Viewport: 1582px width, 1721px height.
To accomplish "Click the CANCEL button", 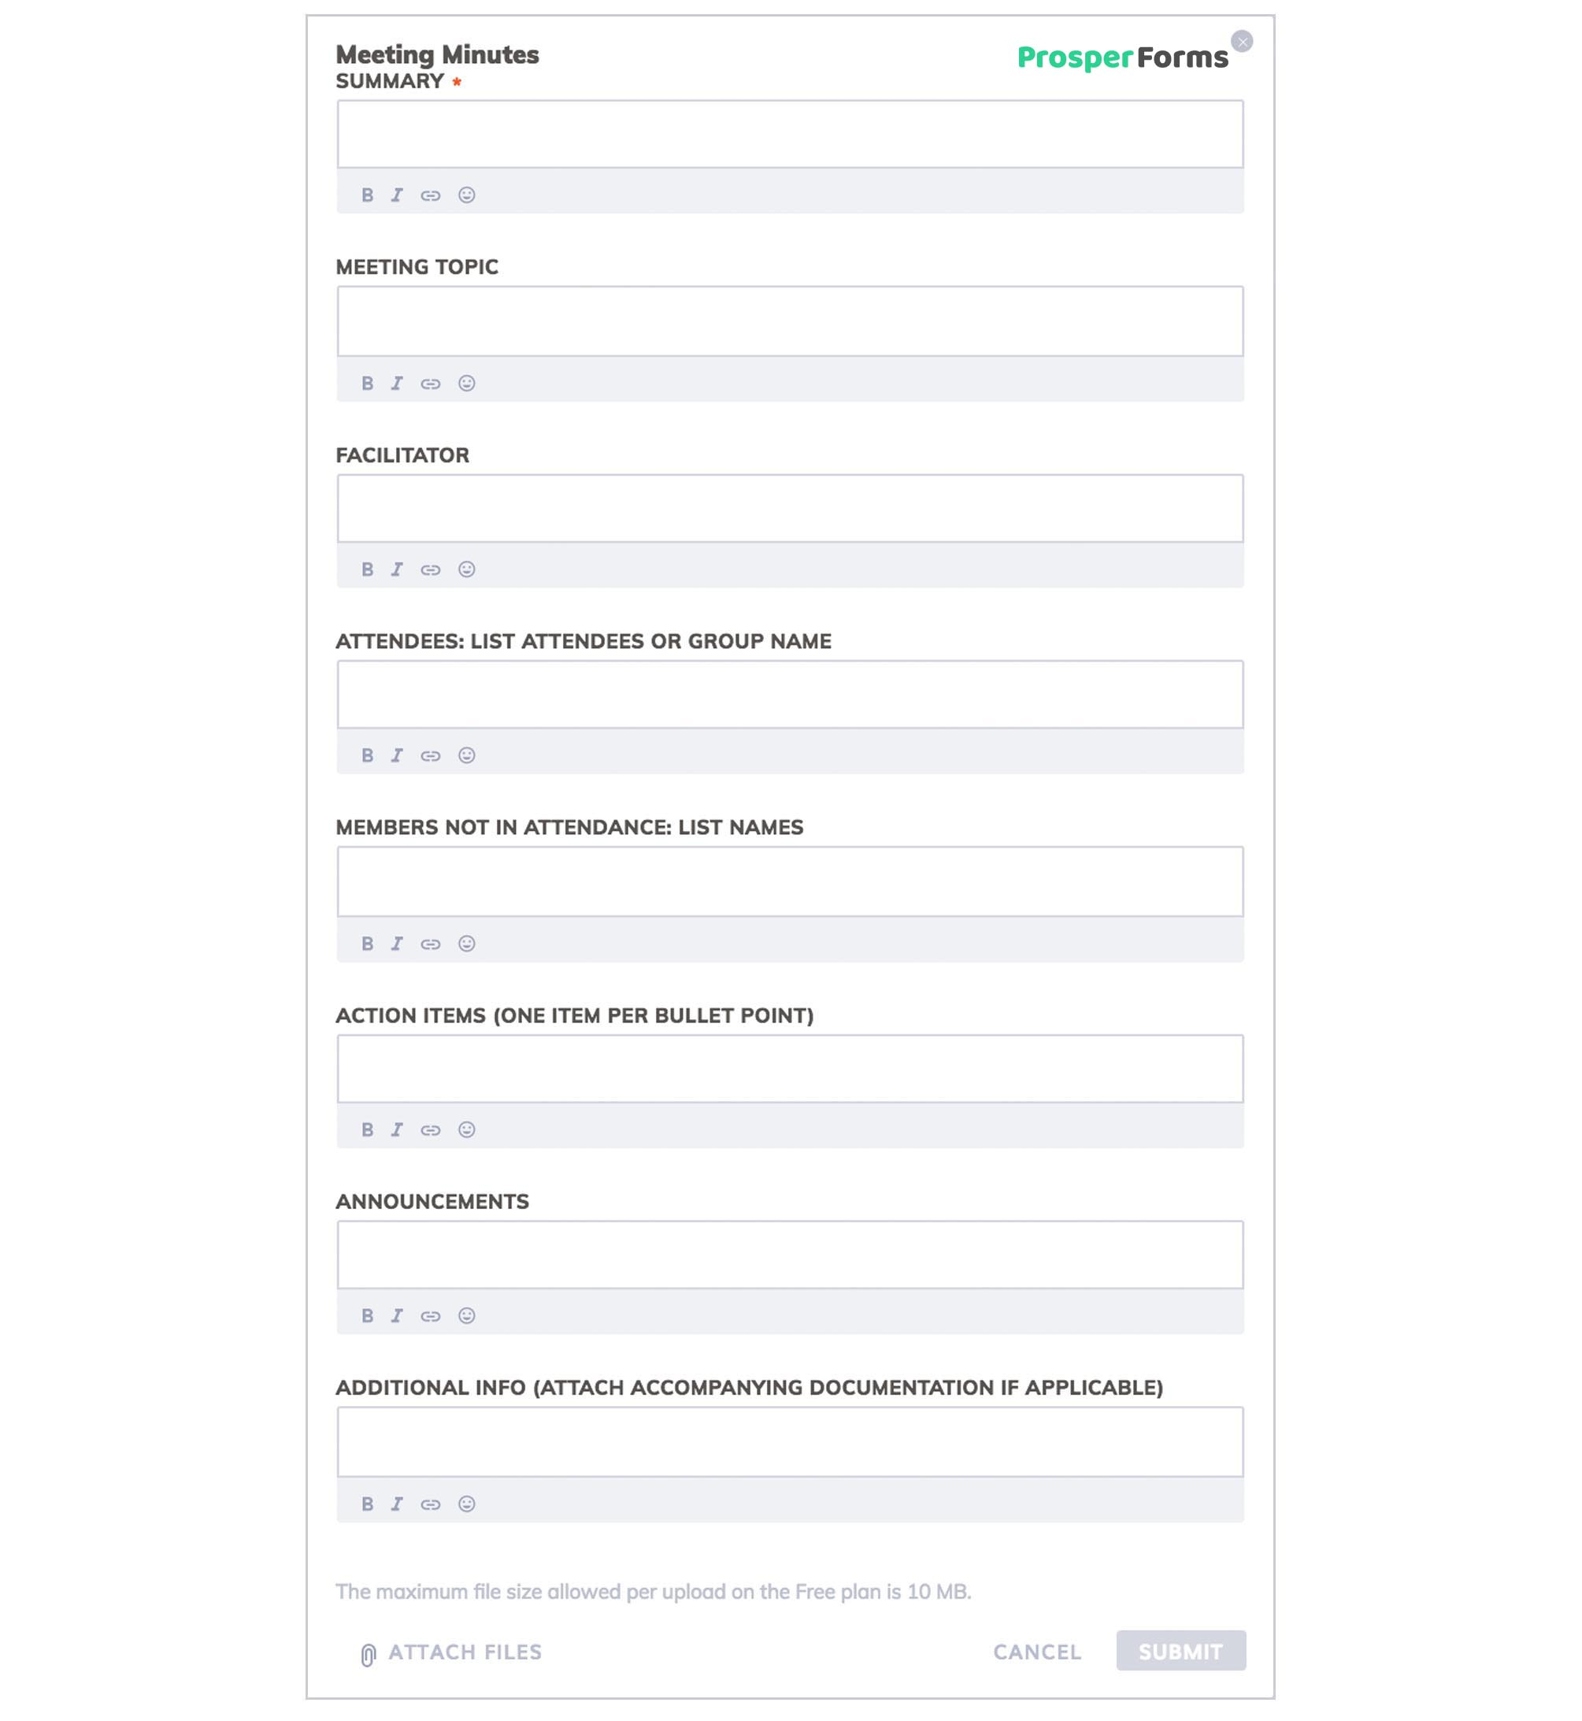I will tap(1038, 1651).
